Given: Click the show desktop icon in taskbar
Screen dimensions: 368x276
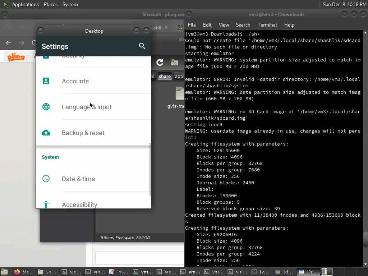Looking at the screenshot, I should 4,272.
